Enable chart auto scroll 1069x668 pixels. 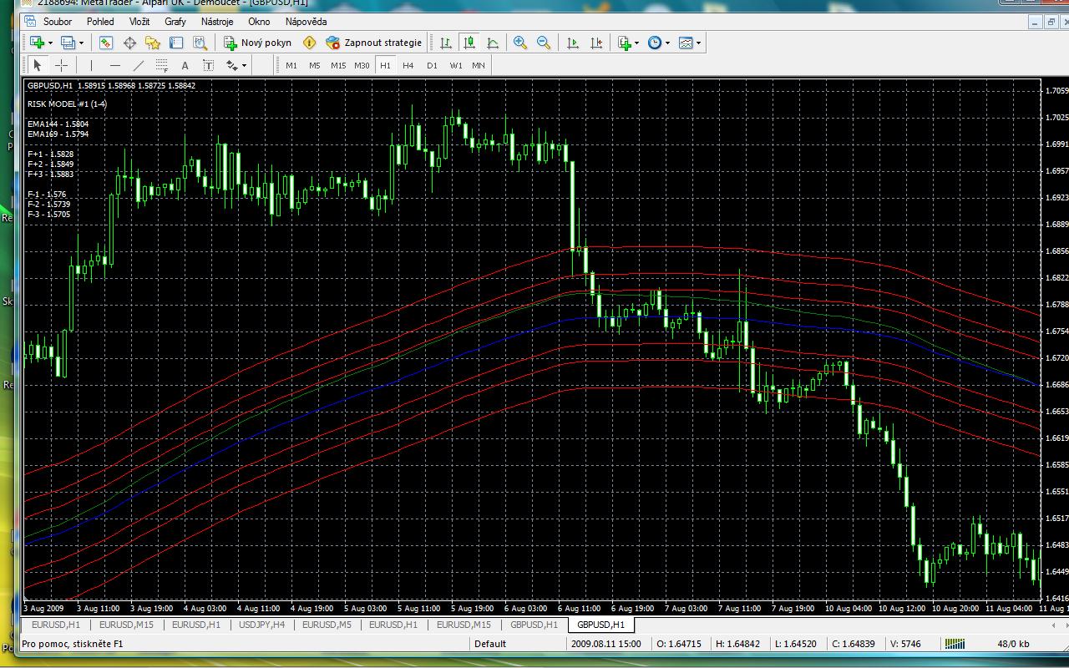tap(573, 43)
